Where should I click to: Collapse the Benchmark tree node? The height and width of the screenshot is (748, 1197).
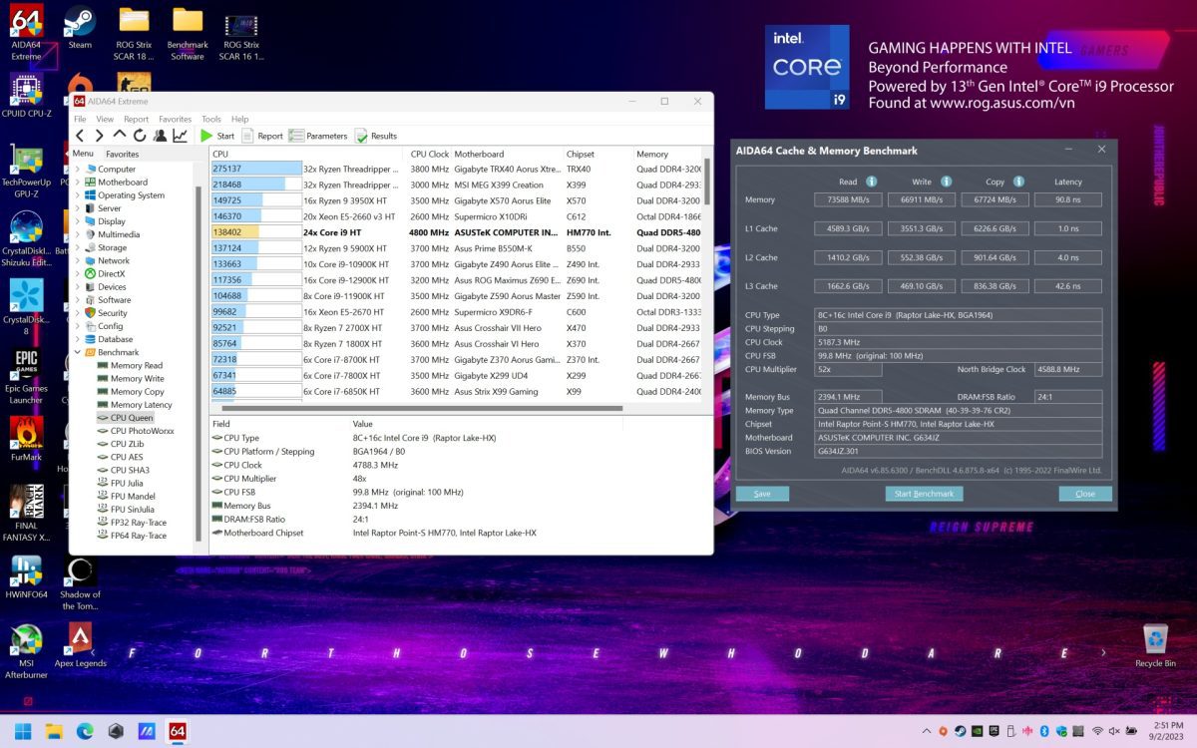[x=78, y=352]
